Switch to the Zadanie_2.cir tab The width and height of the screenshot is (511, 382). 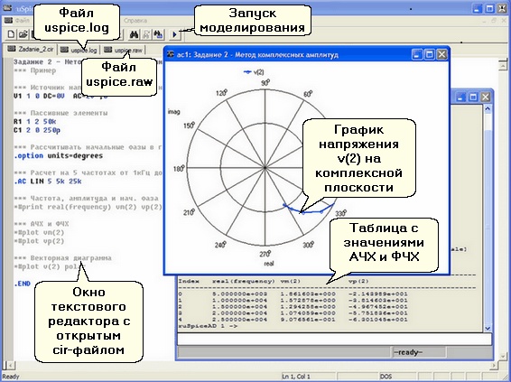click(31, 49)
